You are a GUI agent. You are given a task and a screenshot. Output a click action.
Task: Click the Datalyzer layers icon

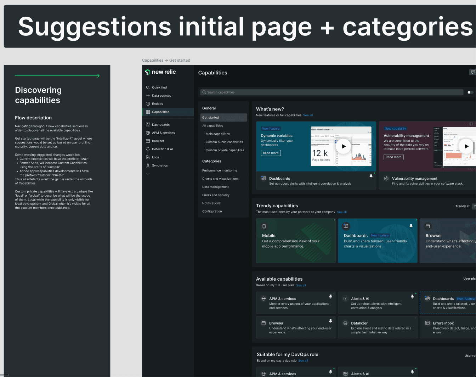(345, 323)
